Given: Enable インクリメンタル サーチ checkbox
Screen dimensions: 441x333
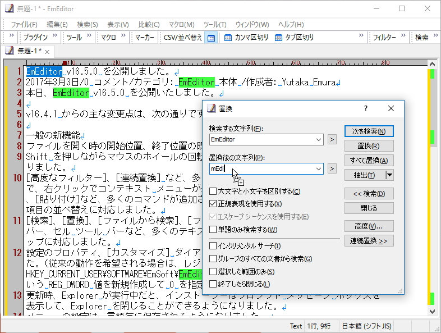Looking at the screenshot, I should point(213,246).
